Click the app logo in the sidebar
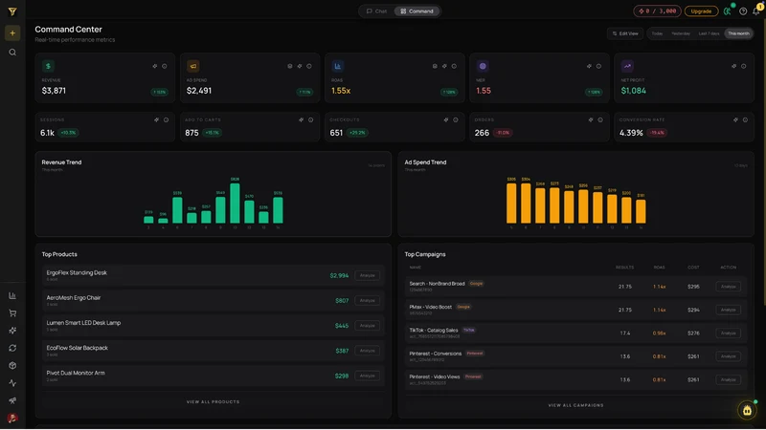 [x=12, y=11]
